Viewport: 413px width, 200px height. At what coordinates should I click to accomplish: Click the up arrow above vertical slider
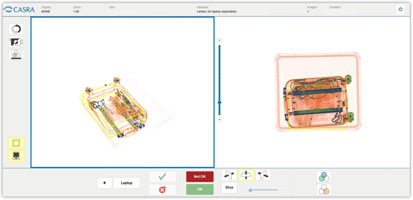point(220,40)
